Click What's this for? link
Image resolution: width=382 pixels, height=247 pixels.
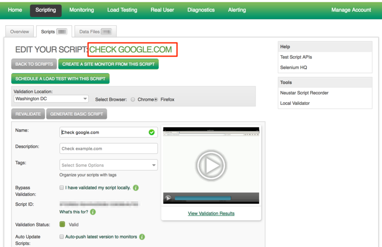click(74, 212)
